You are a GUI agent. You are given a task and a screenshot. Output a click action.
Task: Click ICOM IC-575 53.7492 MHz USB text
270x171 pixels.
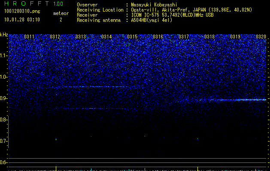(172, 15)
